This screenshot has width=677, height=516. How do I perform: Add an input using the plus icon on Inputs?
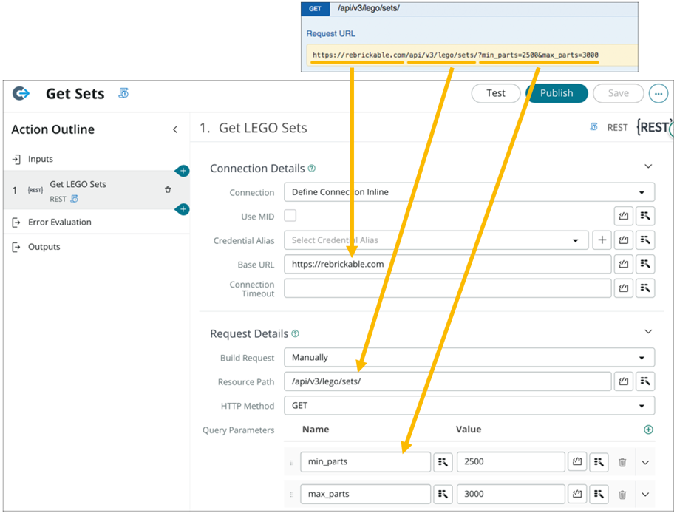click(x=182, y=171)
